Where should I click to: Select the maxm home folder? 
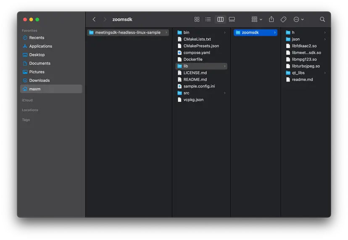(35, 89)
